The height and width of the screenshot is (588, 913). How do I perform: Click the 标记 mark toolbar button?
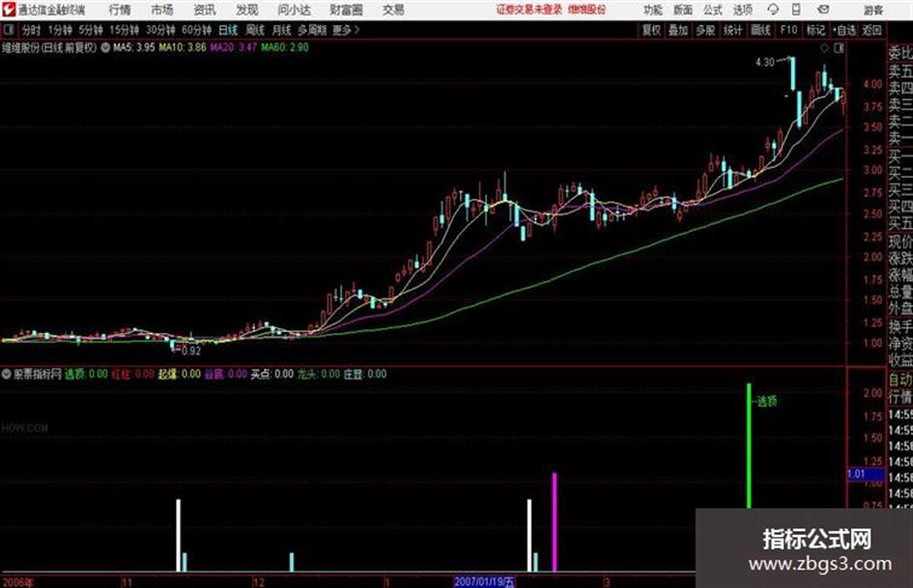(815, 30)
